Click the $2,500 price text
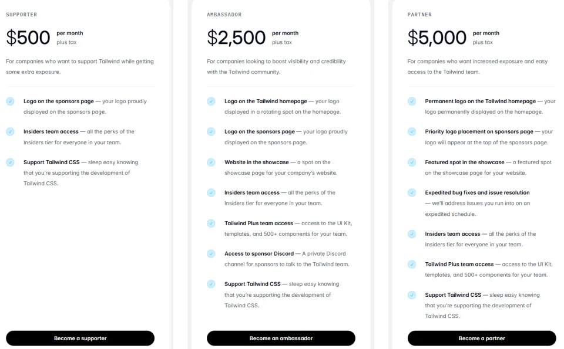The width and height of the screenshot is (564, 349). (x=236, y=38)
